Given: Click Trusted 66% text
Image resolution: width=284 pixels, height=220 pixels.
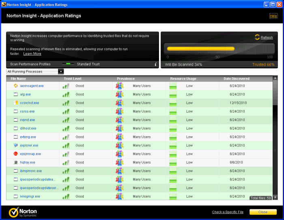Looking at the screenshot, I should pyautogui.click(x=263, y=64).
